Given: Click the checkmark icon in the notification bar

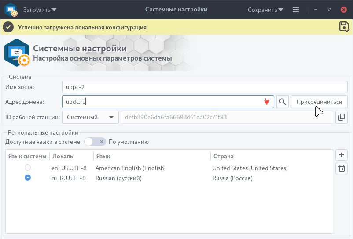Looking at the screenshot, I should pos(8,27).
